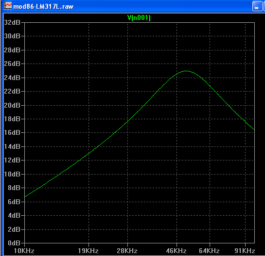Screen dimensions: 265x256
Task: Click the 64KHz frequency axis label
Action: (209, 251)
